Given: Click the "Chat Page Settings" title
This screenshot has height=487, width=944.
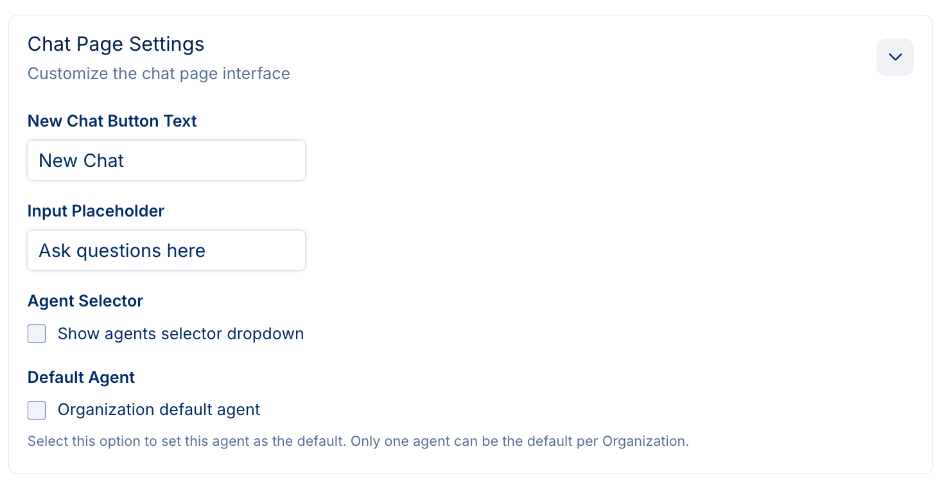Looking at the screenshot, I should point(116,44).
